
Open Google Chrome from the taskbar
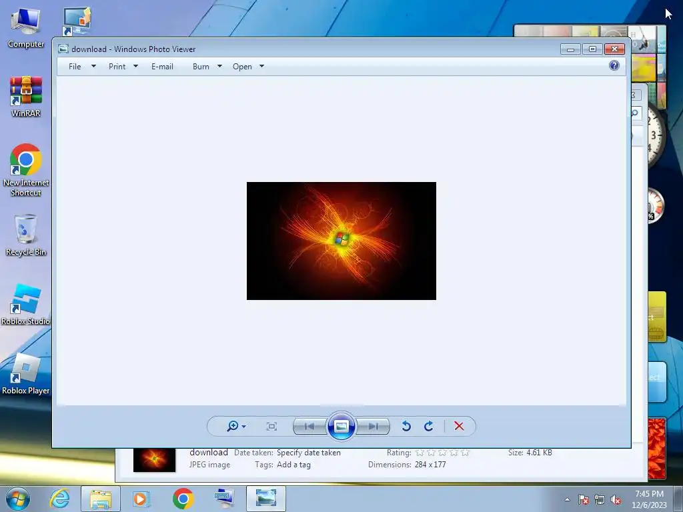183,499
